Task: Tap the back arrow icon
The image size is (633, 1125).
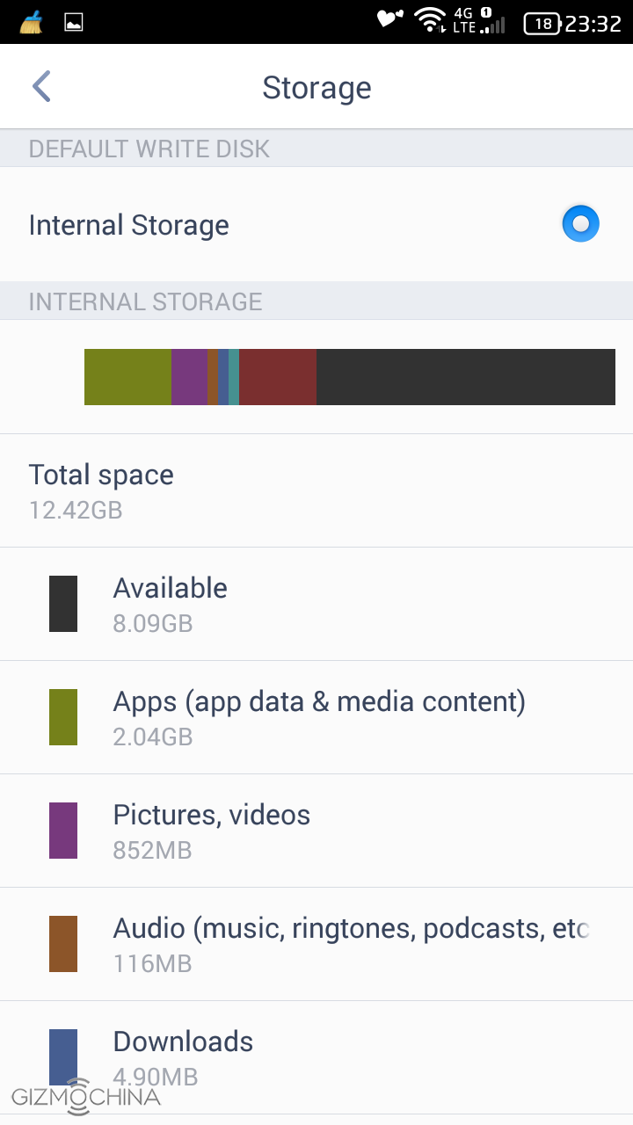Action: pyautogui.click(x=41, y=87)
